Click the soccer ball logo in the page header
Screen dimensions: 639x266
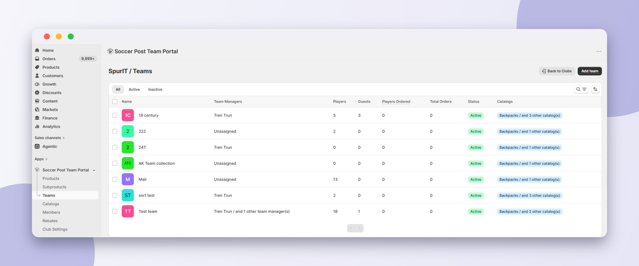[110, 51]
